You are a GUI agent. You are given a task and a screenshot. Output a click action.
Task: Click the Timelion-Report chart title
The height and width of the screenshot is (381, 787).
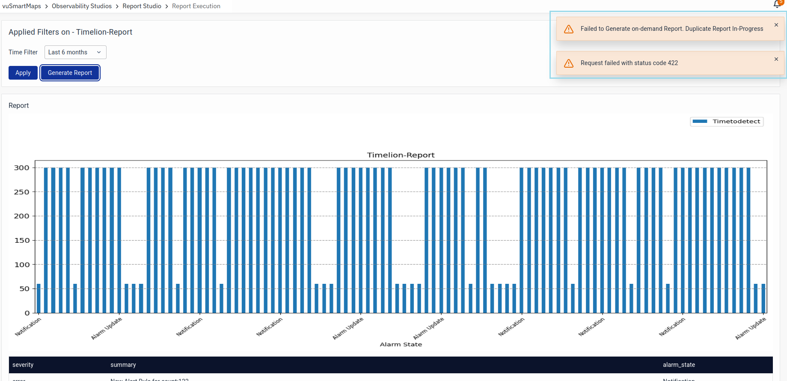coord(401,155)
